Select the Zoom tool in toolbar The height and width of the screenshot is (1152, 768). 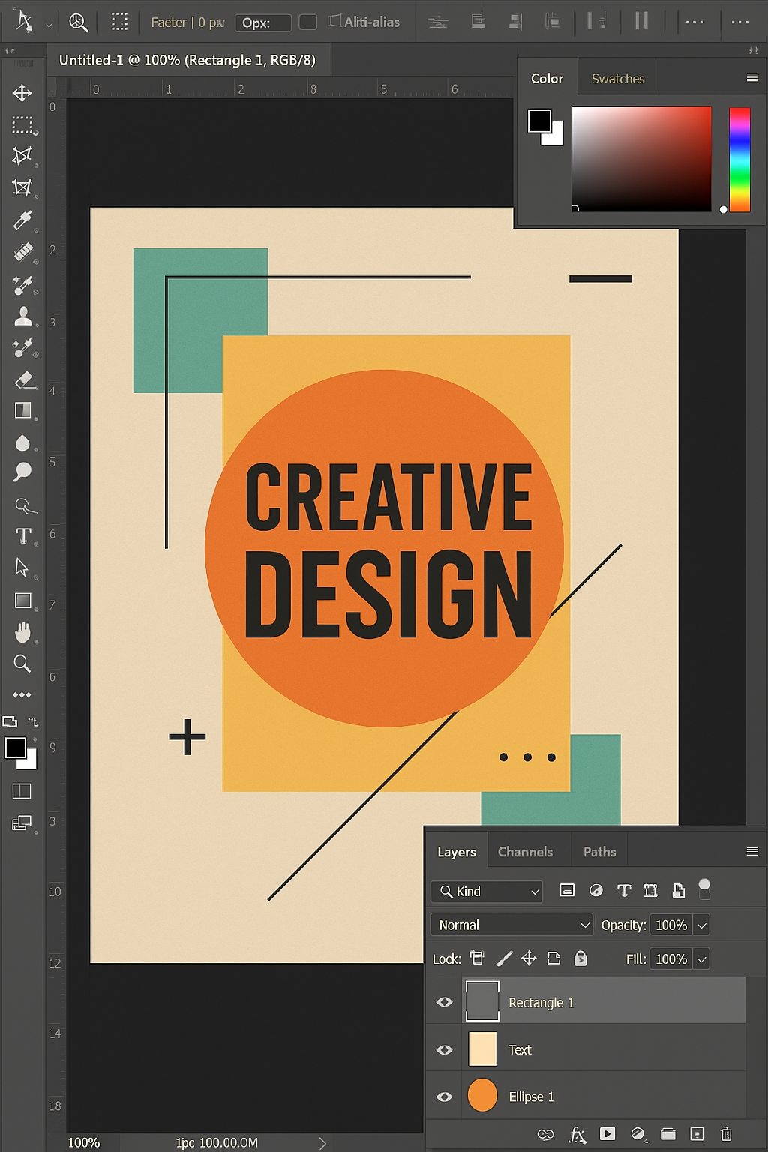click(x=22, y=664)
